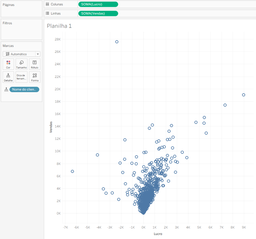Image resolution: width=256 pixels, height=239 pixels.
Task: Select the outlier data point near 28K Vendas
Action: (x=117, y=42)
